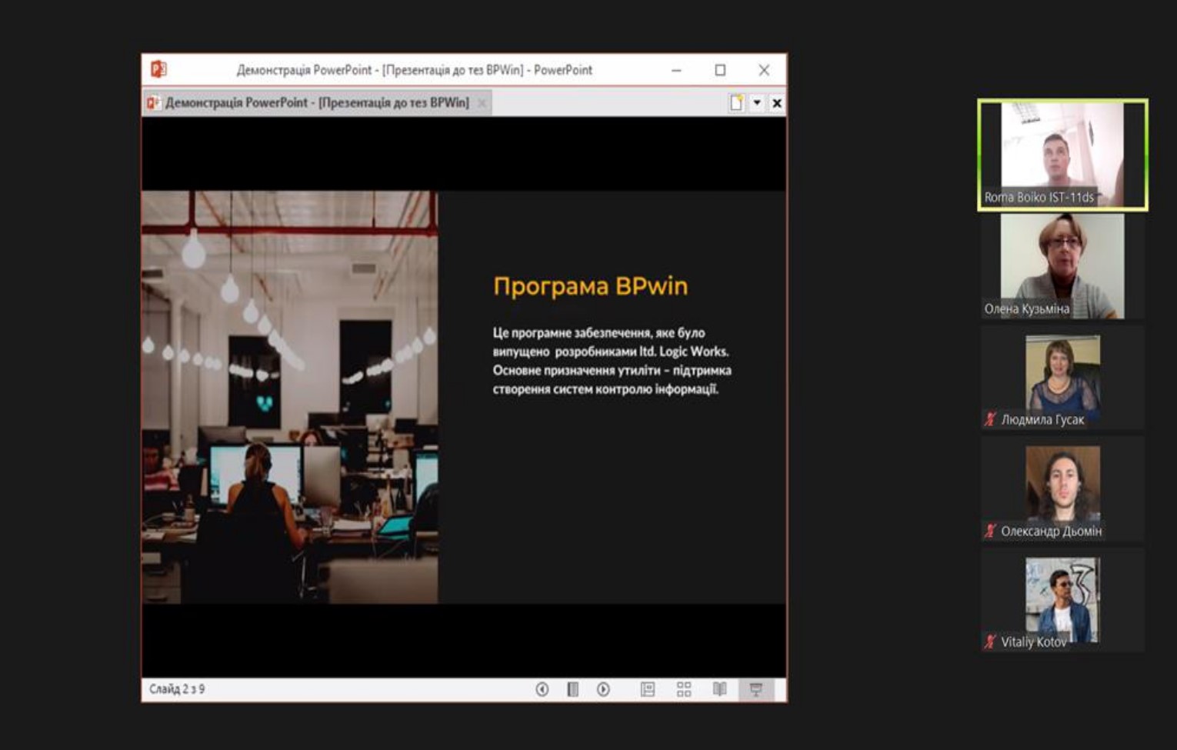Click muted mic icon for Олександр Дьомін
This screenshot has height=750, width=1177.
990,531
